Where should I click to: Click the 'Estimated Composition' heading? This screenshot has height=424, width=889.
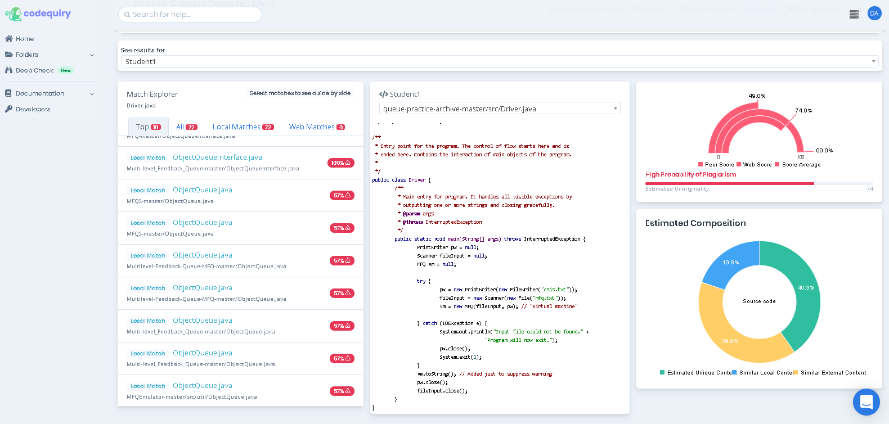(x=695, y=223)
